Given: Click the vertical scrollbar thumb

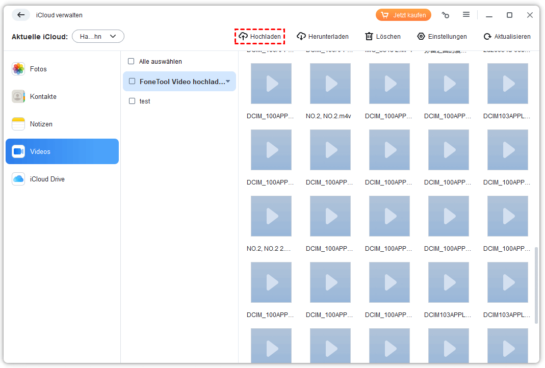Looking at the screenshot, I should coord(536,284).
